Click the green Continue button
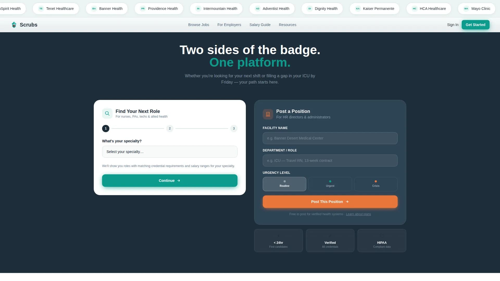Screen dimensions: 500x281 [x=170, y=181]
